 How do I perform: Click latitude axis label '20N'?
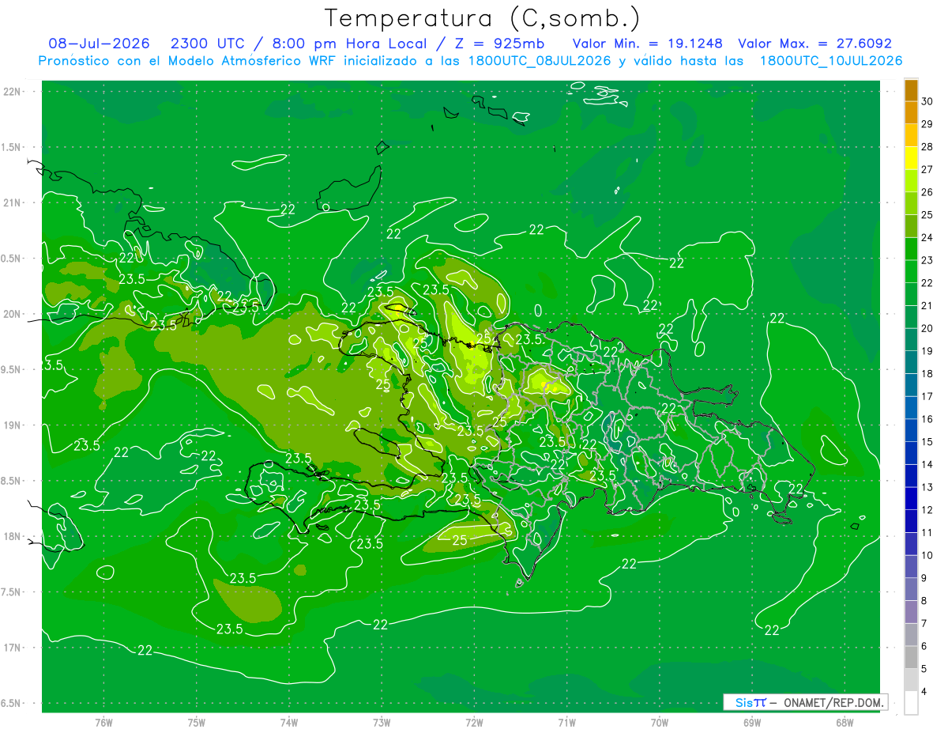13,314
